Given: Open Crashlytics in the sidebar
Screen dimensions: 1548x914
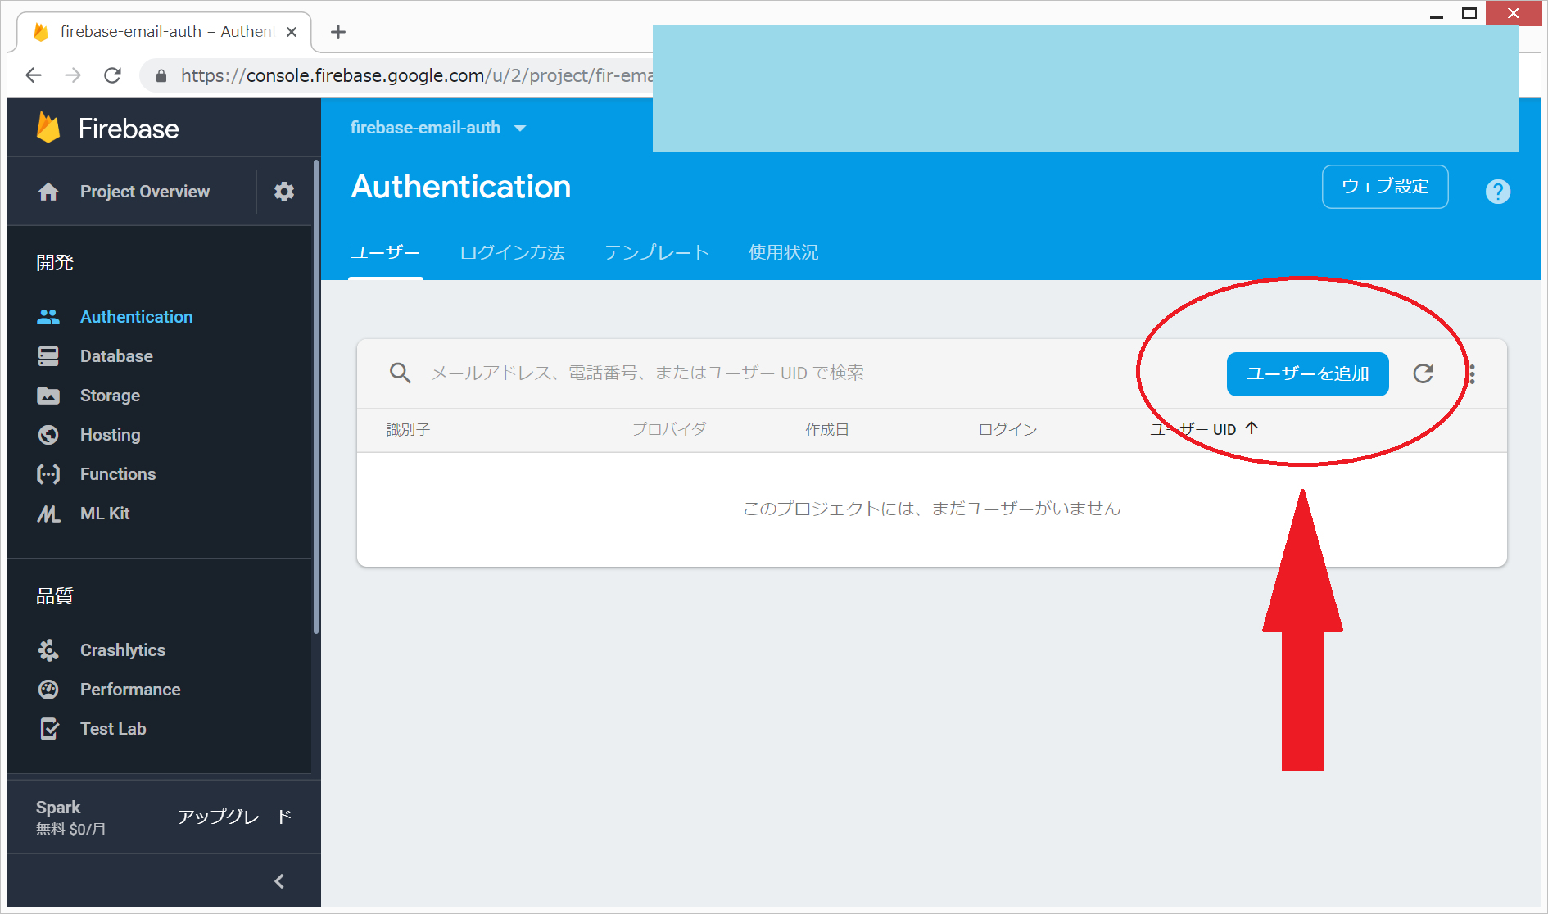Looking at the screenshot, I should coord(122,650).
